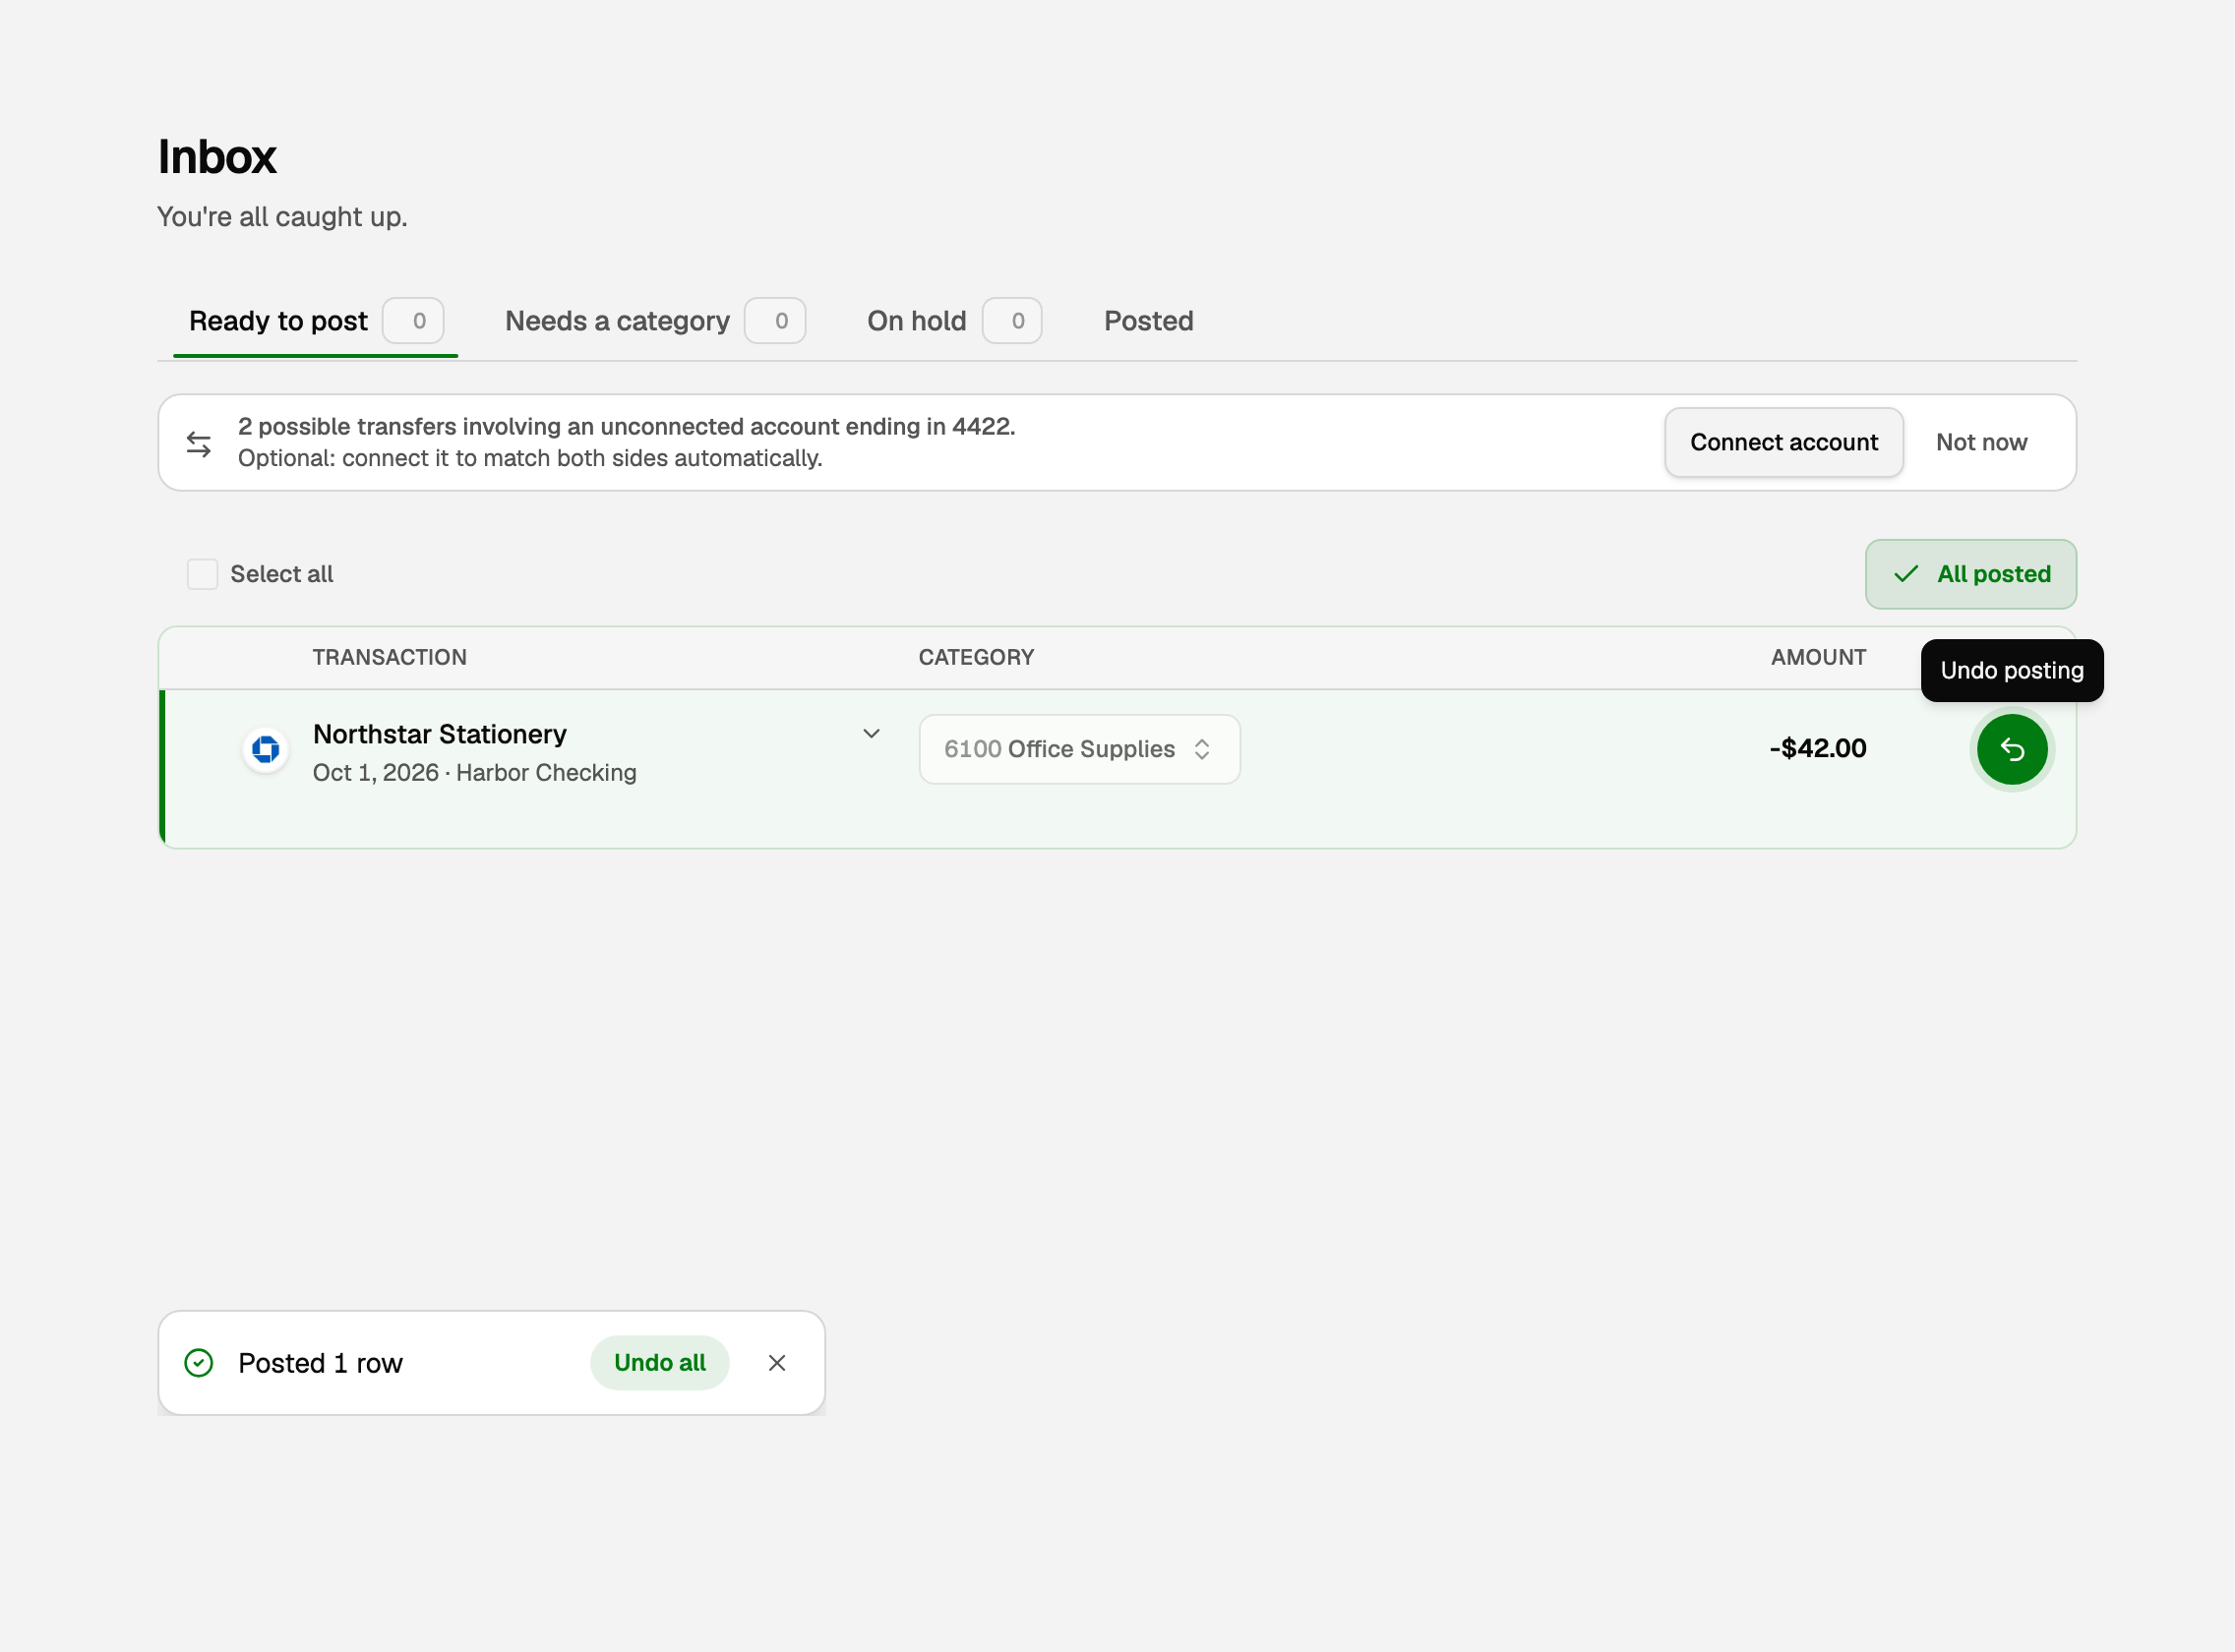Viewport: 2235px width, 1652px height.
Task: Click the "You're all caught up." text
Action: 282,217
